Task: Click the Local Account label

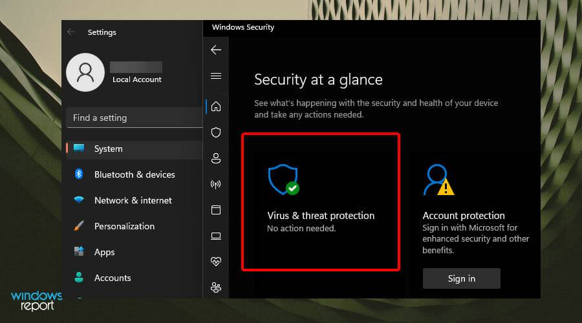Action: click(x=137, y=79)
